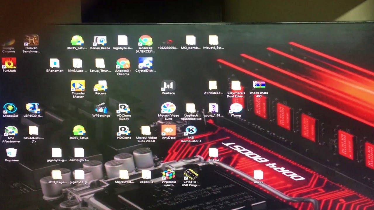Open the MSI Afterburner shortcut
This screenshot has height=210, width=374.
11,134
